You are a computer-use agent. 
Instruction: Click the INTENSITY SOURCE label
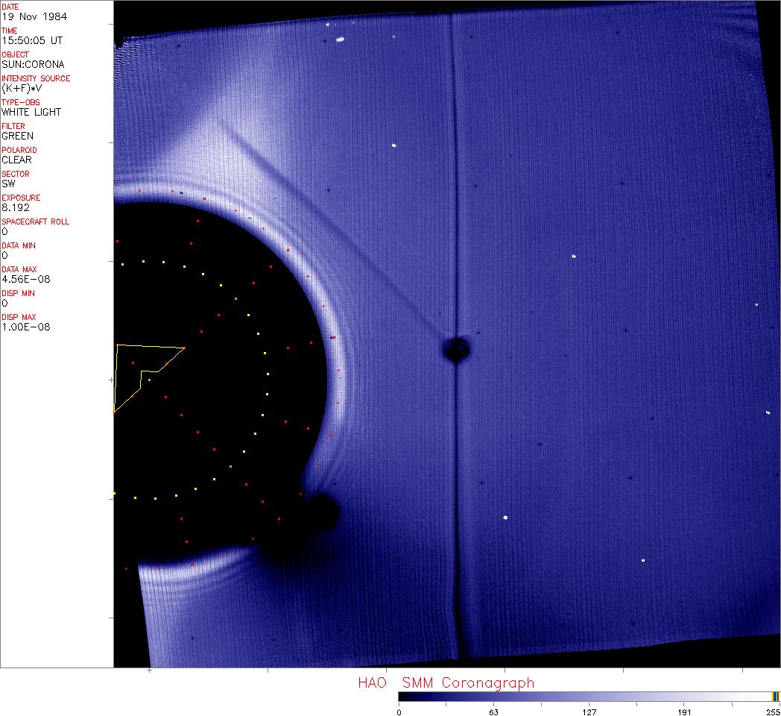point(36,78)
